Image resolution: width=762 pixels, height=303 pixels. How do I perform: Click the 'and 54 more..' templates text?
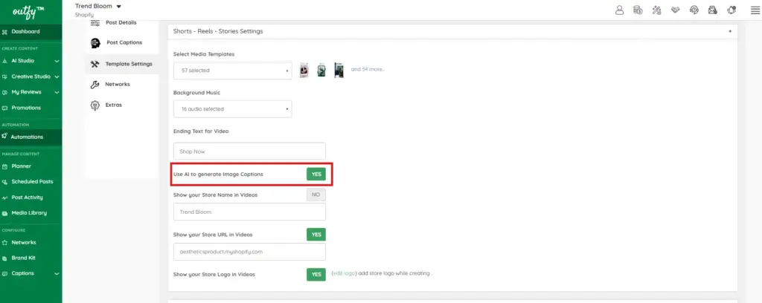pos(368,69)
